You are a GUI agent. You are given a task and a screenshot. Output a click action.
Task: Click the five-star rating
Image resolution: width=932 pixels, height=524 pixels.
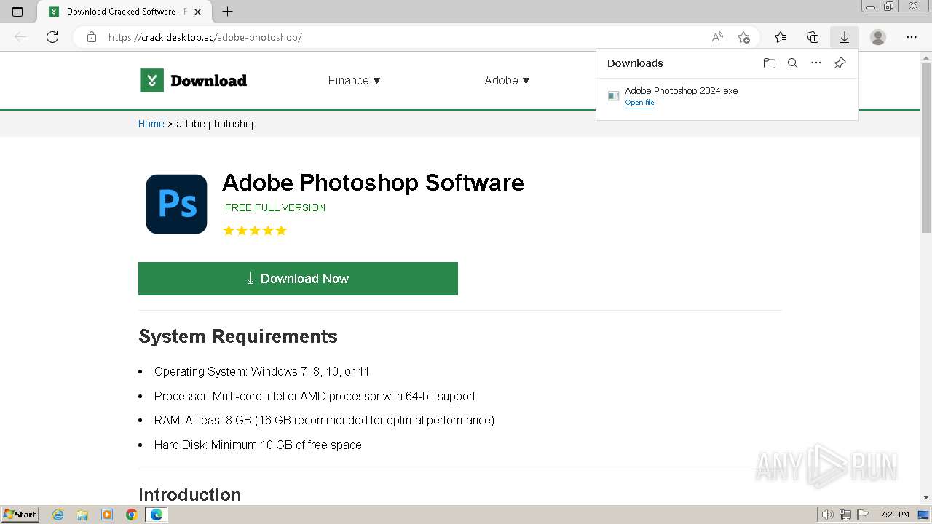[x=255, y=231]
